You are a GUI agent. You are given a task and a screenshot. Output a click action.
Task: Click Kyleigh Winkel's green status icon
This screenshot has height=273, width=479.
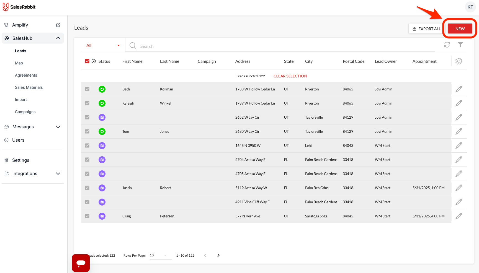click(x=102, y=103)
